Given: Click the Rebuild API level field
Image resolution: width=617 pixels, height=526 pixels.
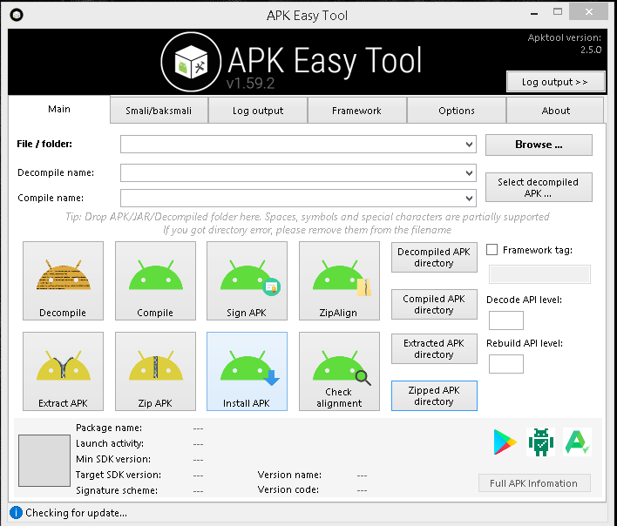Looking at the screenshot, I should [506, 364].
